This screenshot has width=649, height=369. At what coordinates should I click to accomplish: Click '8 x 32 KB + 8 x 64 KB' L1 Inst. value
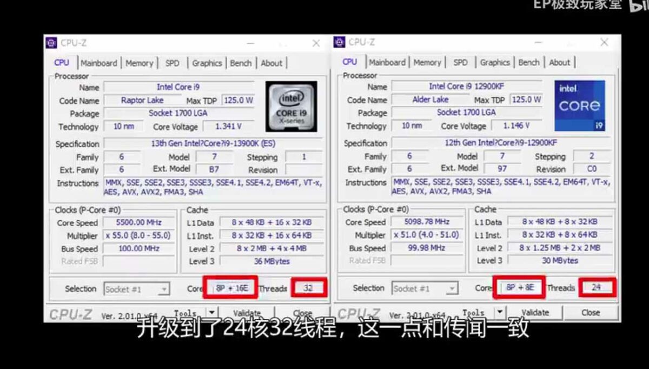pyautogui.click(x=560, y=235)
